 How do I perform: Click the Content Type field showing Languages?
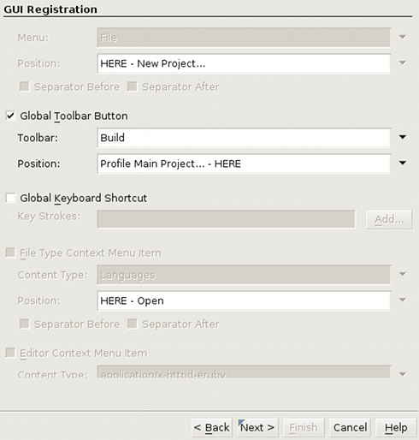tap(244, 275)
